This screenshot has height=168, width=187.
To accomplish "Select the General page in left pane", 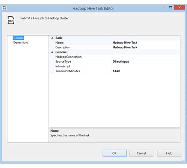I will tap(19, 38).
